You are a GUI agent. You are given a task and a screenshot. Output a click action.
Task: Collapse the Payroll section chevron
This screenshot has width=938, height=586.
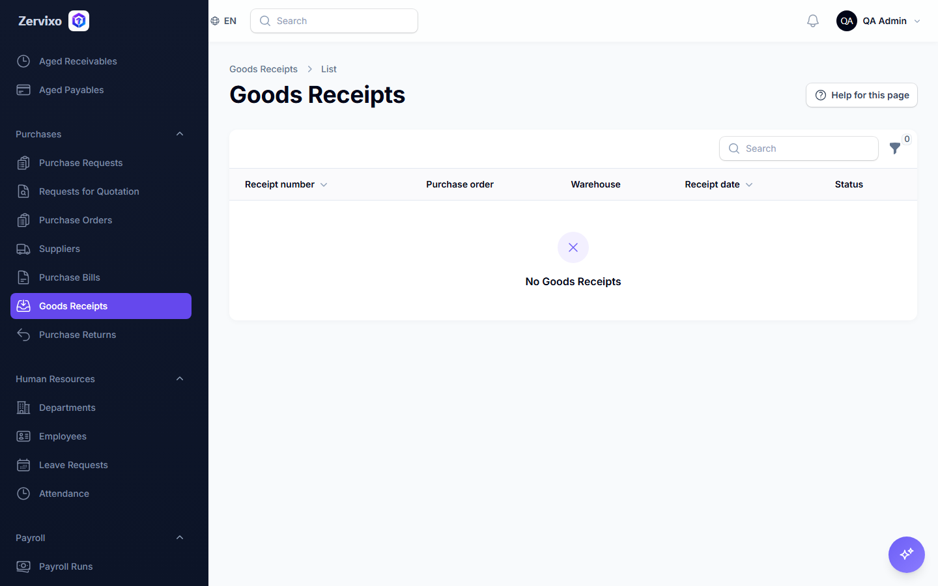180,538
